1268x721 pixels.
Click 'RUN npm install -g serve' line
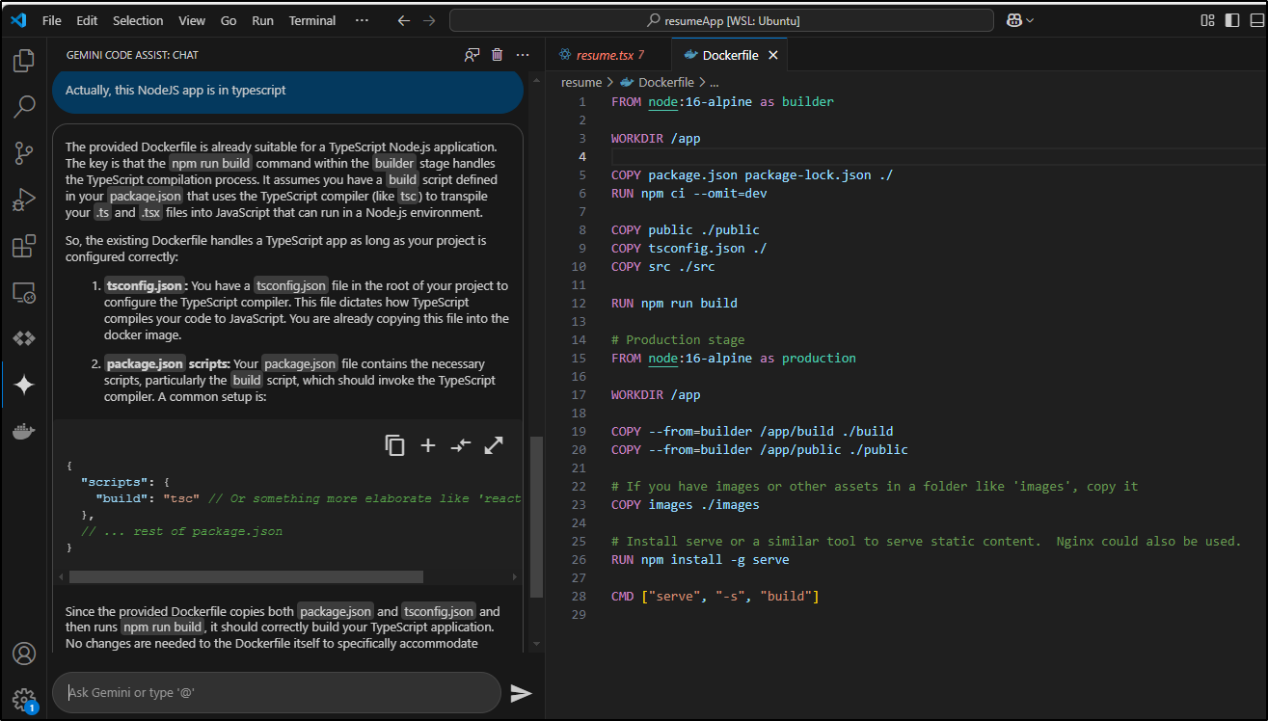coord(700,559)
